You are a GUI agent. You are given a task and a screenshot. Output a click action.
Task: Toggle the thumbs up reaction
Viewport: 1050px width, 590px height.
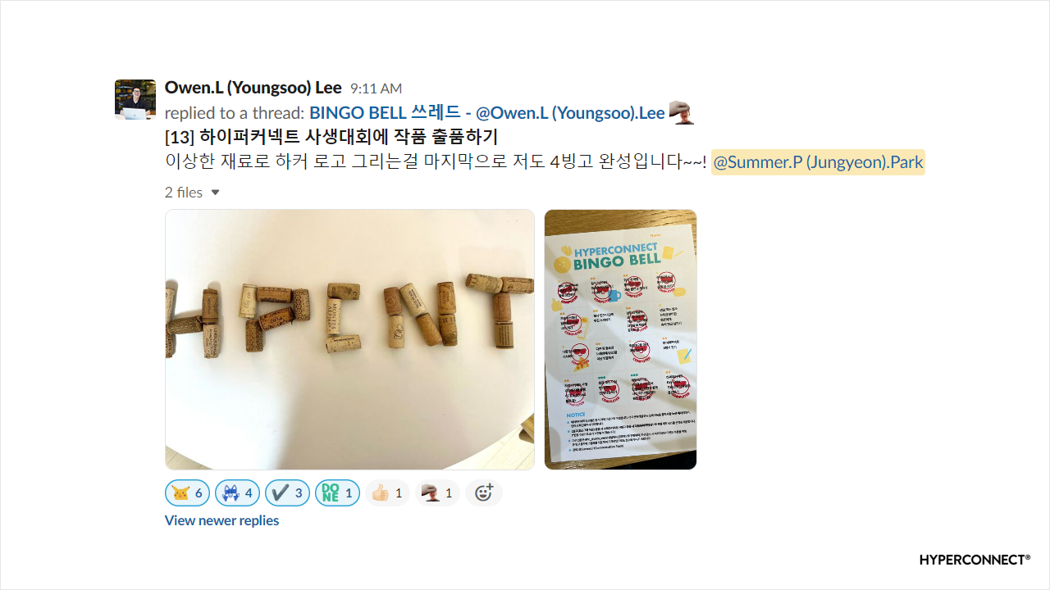pos(387,493)
